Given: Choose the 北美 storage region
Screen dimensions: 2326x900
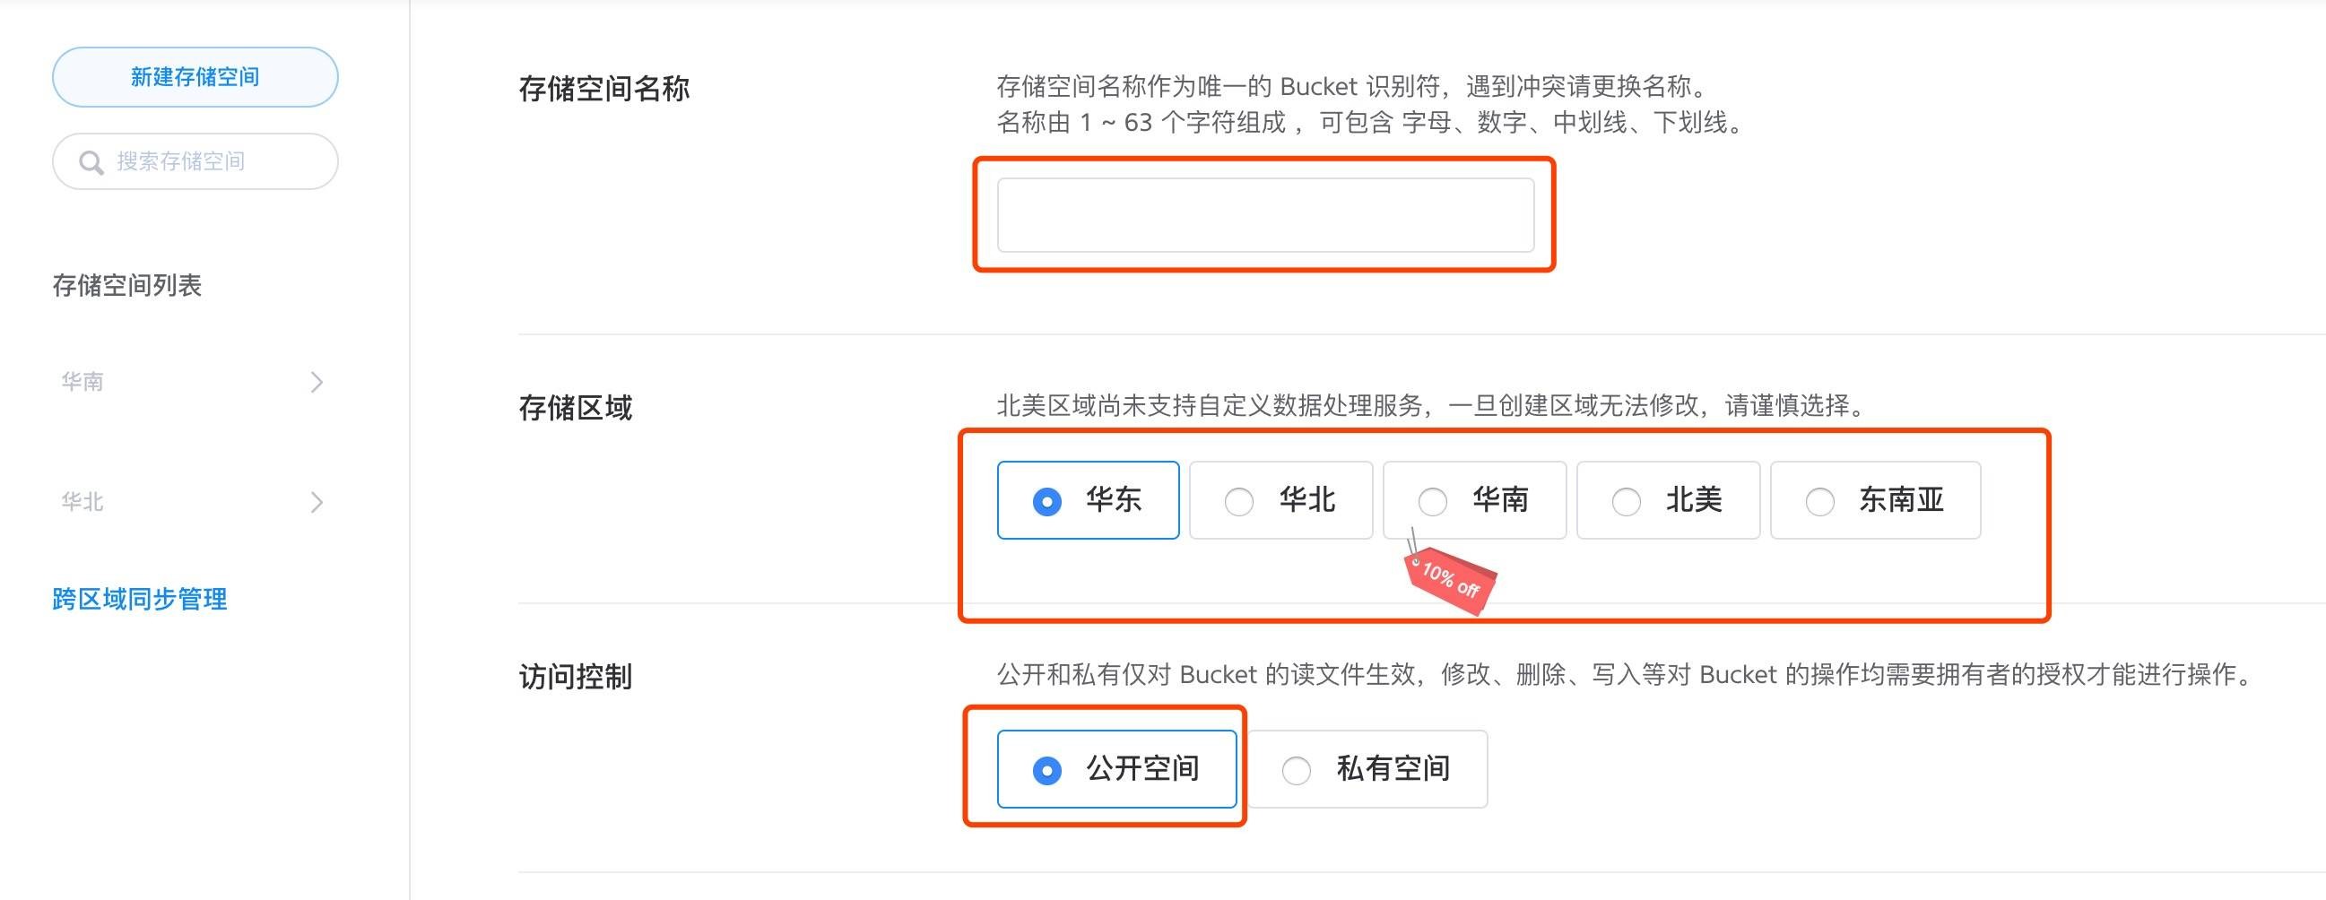Looking at the screenshot, I should pos(1669,500).
